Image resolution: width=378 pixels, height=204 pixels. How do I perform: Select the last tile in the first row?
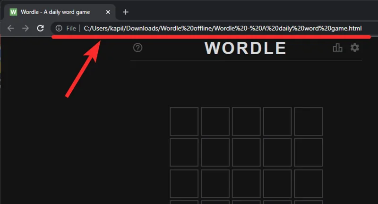[x=309, y=122]
